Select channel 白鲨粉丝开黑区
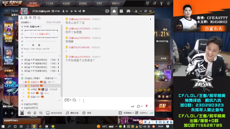The width and height of the screenshot is (230, 129). [x=31, y=104]
